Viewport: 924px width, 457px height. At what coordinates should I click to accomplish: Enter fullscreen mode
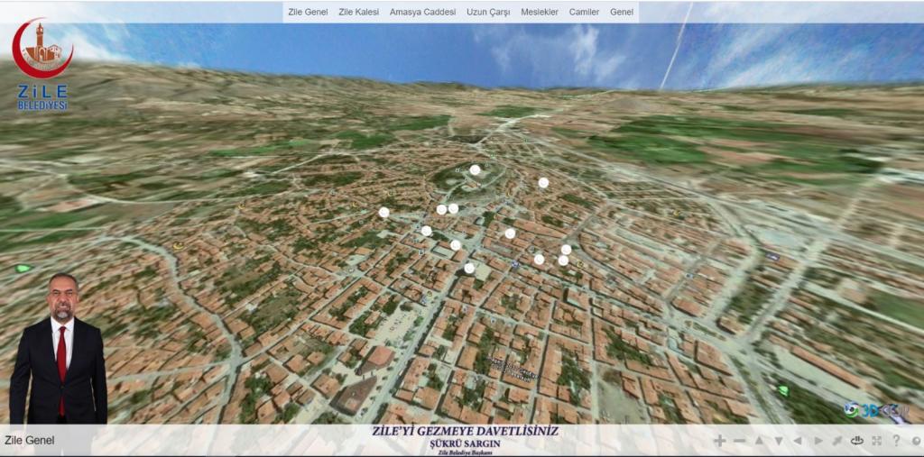pyautogui.click(x=877, y=441)
